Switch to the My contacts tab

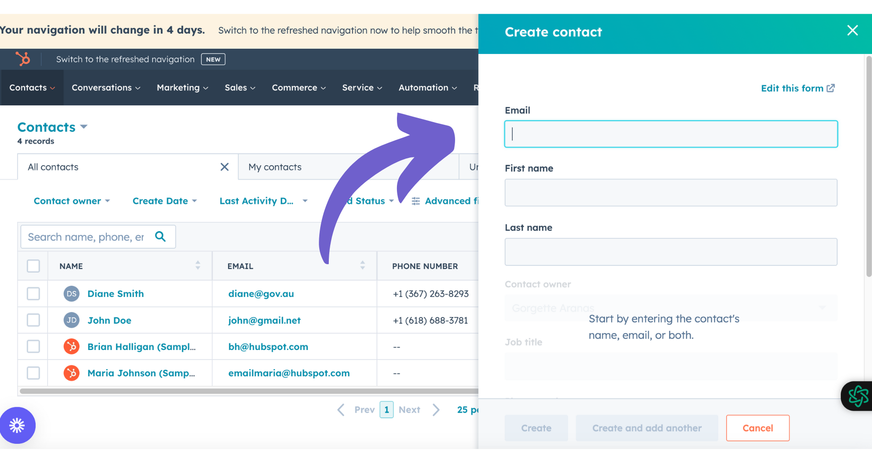pos(275,167)
